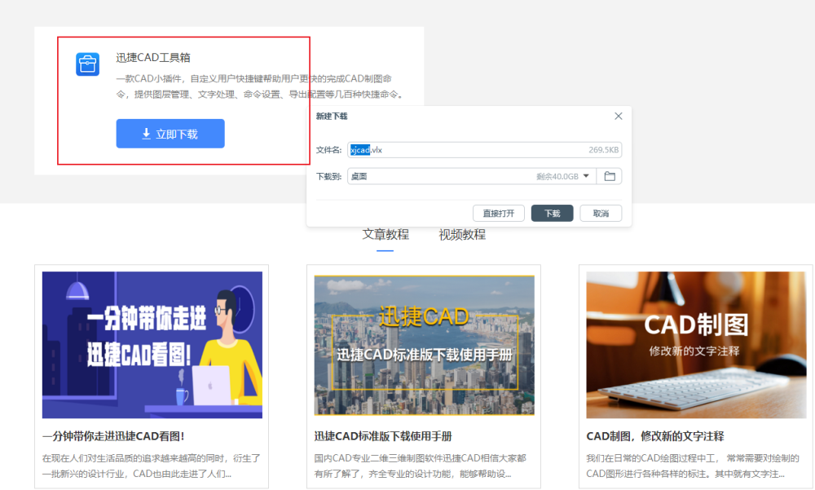Switch to the 文章教程 tab
This screenshot has height=490, width=815.
click(x=385, y=235)
